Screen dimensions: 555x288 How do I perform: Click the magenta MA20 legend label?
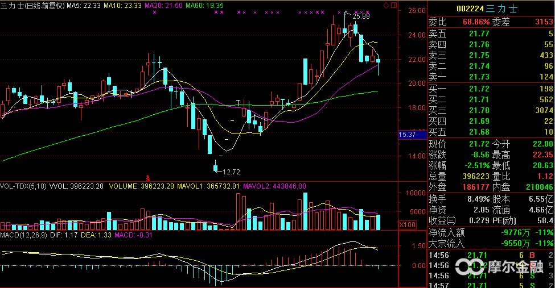(164, 5)
